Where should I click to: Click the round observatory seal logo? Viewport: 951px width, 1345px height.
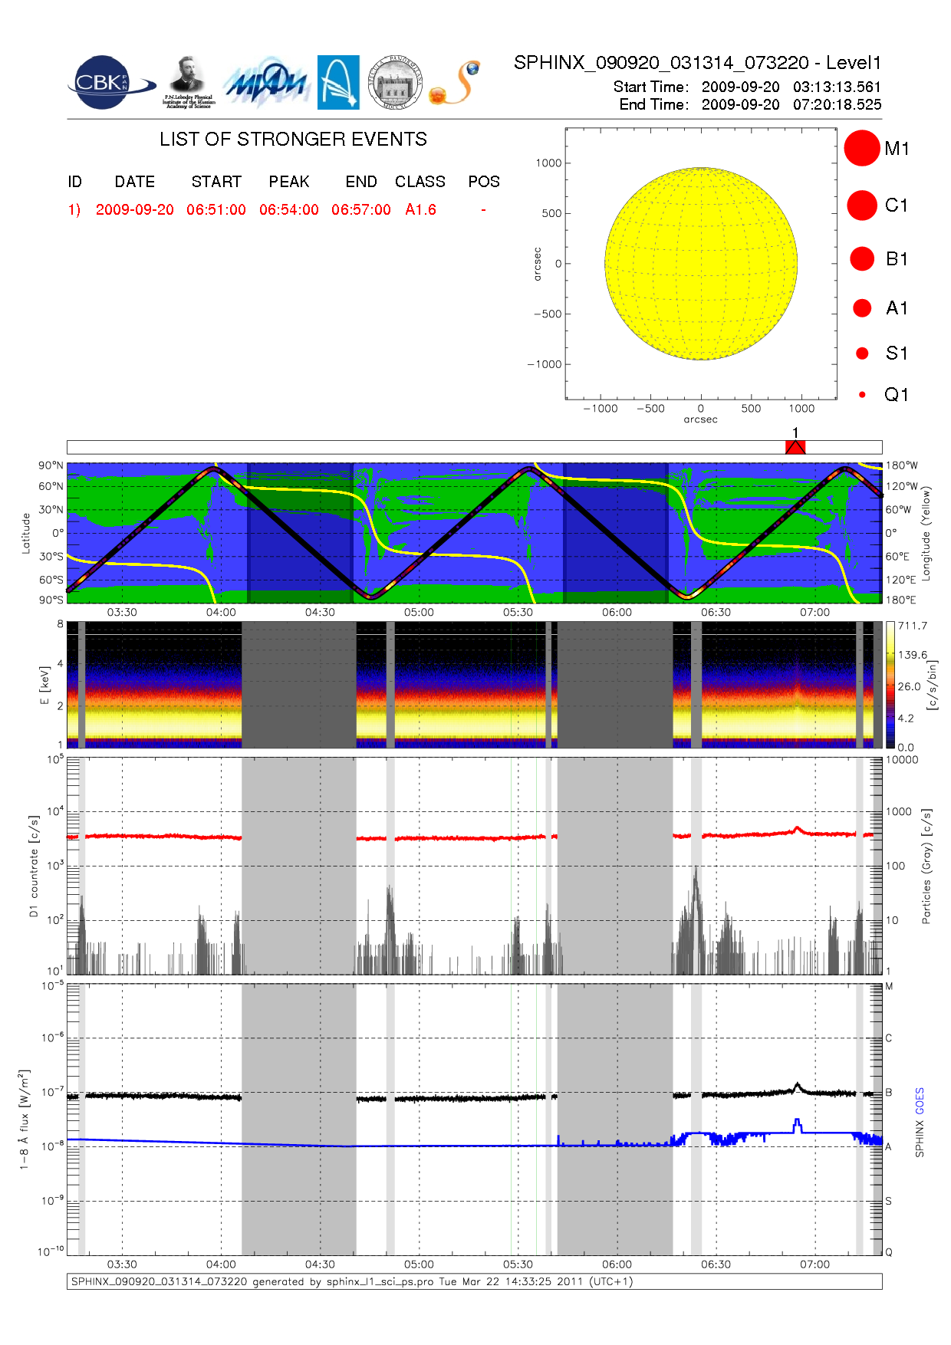coord(395,83)
